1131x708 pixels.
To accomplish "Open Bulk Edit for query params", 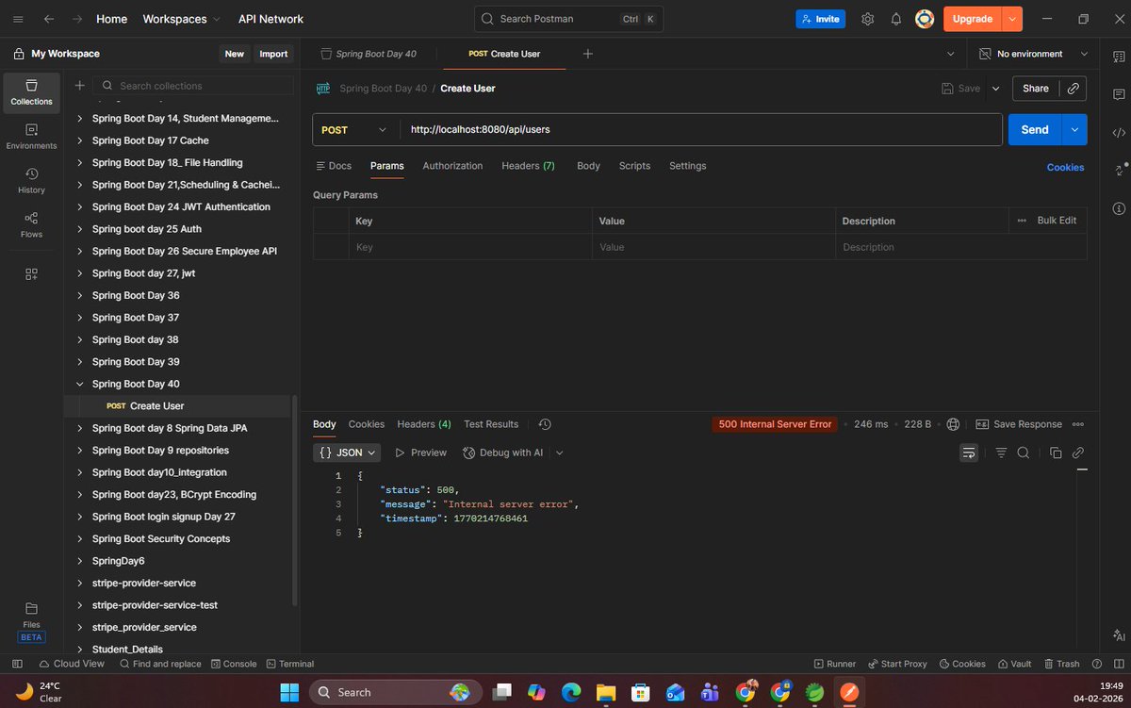I will (x=1057, y=221).
